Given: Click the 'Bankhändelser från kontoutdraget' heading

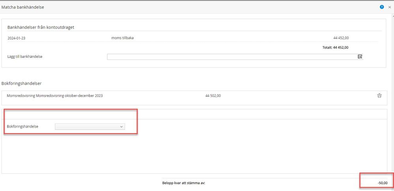Looking at the screenshot, I should coord(41,27).
